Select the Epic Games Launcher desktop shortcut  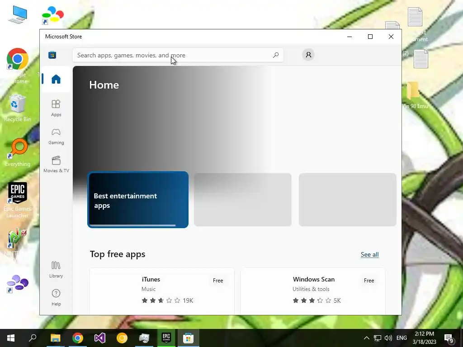pyautogui.click(x=18, y=200)
